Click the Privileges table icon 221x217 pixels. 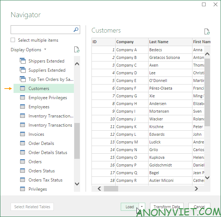(22, 189)
